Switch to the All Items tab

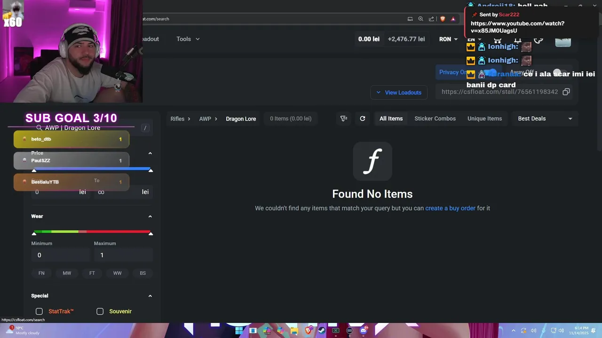391,119
